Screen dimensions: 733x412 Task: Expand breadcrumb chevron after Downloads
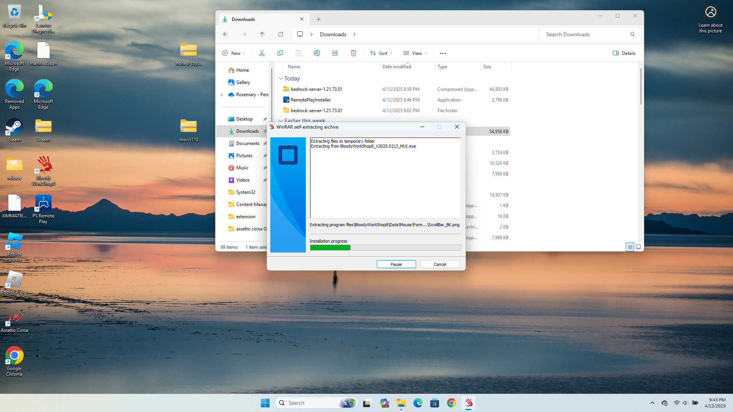coord(354,34)
